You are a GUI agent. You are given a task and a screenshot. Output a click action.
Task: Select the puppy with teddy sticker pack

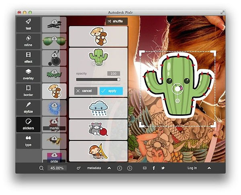pyautogui.click(x=54, y=91)
